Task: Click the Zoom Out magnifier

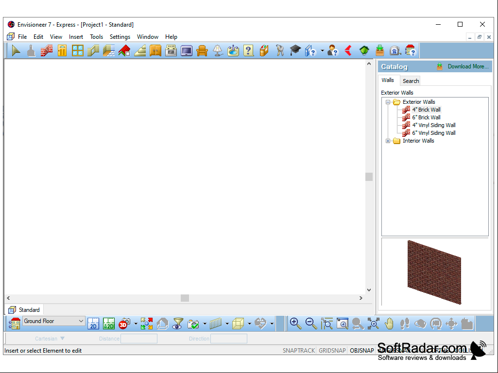Action: [x=311, y=324]
